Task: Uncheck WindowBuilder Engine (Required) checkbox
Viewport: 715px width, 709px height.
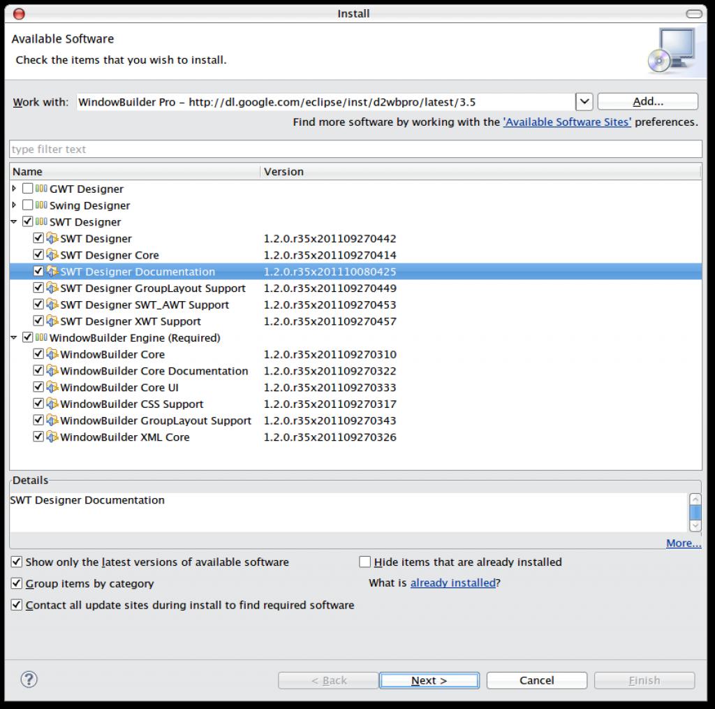Action: (27, 337)
